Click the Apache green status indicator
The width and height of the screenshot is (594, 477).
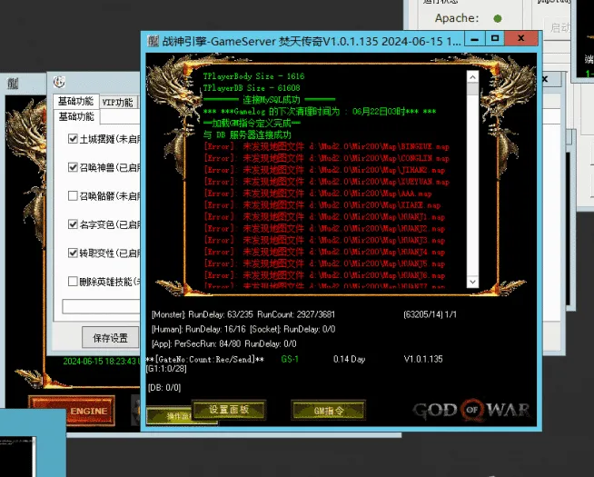pyautogui.click(x=498, y=18)
